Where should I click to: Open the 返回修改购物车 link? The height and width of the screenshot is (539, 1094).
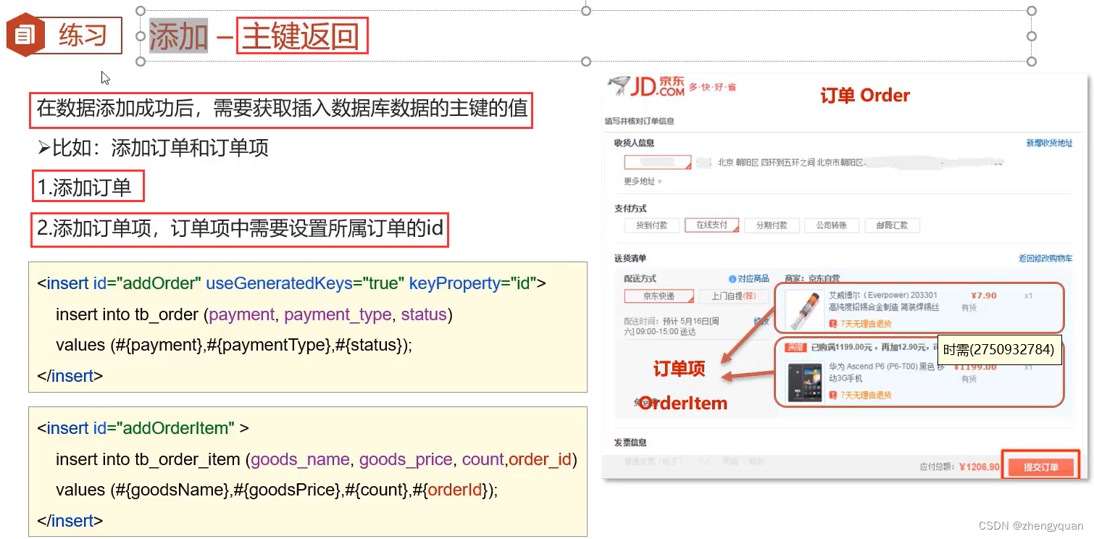(1045, 259)
